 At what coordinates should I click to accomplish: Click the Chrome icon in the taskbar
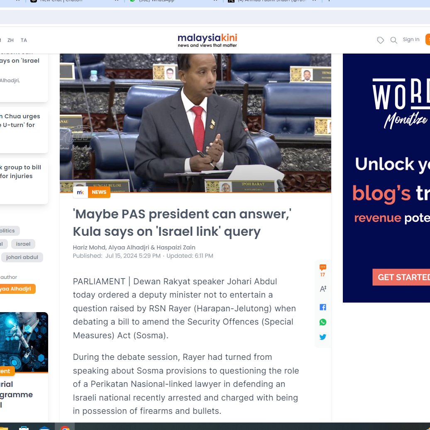click(65, 428)
